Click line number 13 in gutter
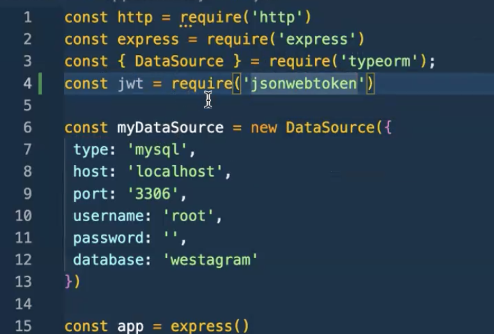This screenshot has height=334, width=494. (23, 282)
